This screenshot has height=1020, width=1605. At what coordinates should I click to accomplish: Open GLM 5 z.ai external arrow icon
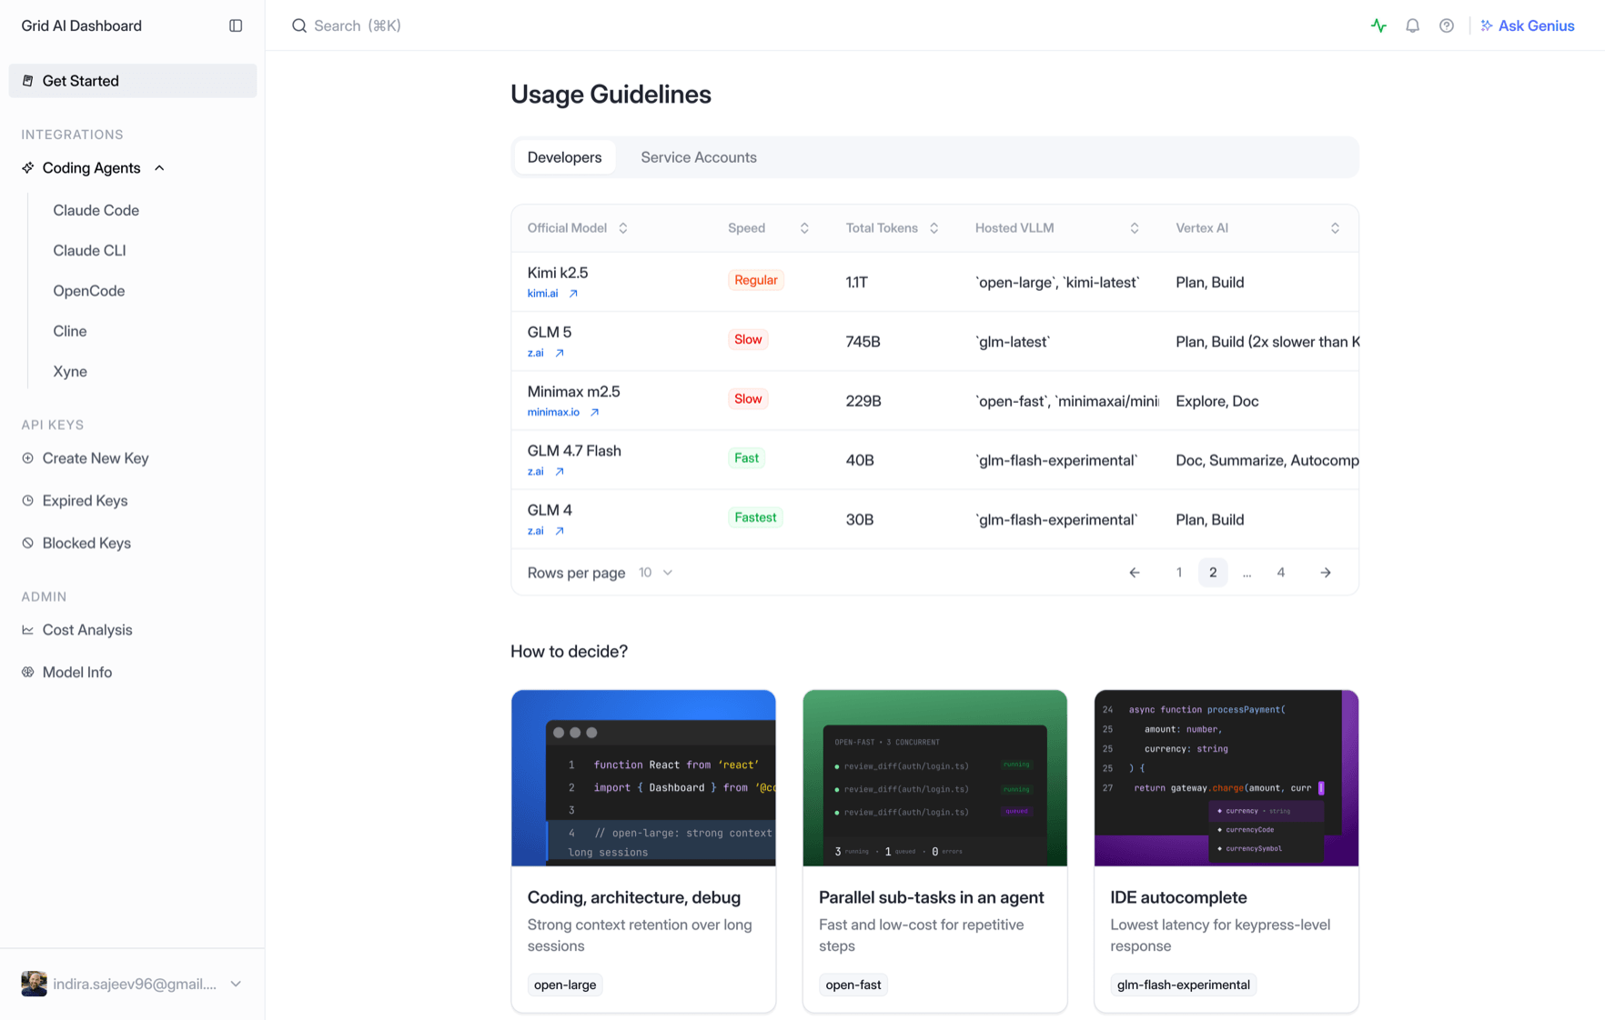click(x=560, y=353)
